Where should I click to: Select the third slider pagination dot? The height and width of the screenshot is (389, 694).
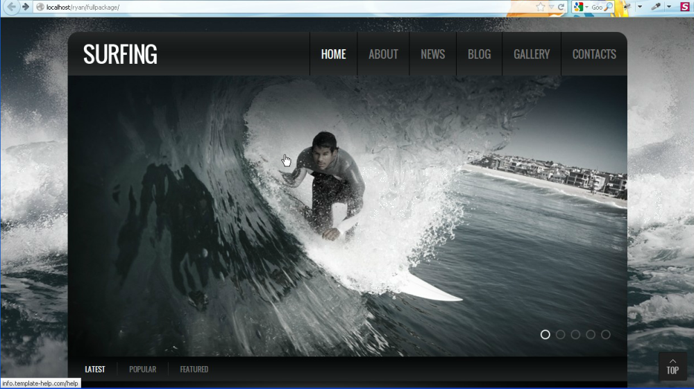click(575, 335)
